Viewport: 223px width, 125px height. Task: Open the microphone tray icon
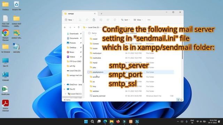187,122
